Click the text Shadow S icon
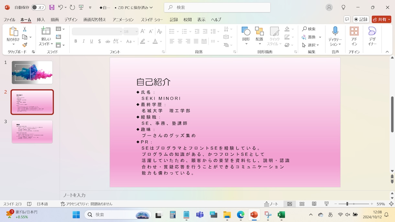Image resolution: width=395 pixels, height=222 pixels. tap(99, 41)
